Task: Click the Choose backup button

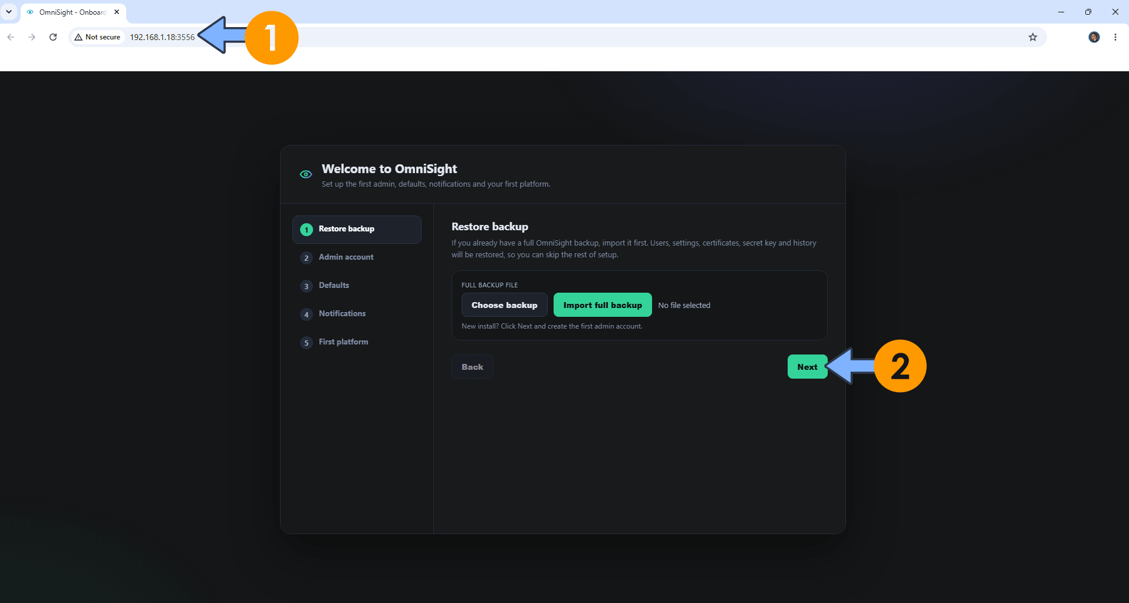Action: 505,305
